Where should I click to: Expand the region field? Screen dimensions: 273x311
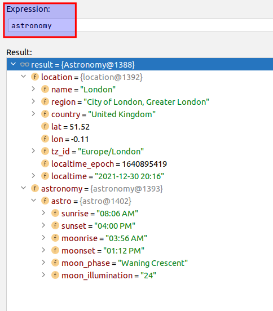(x=33, y=101)
